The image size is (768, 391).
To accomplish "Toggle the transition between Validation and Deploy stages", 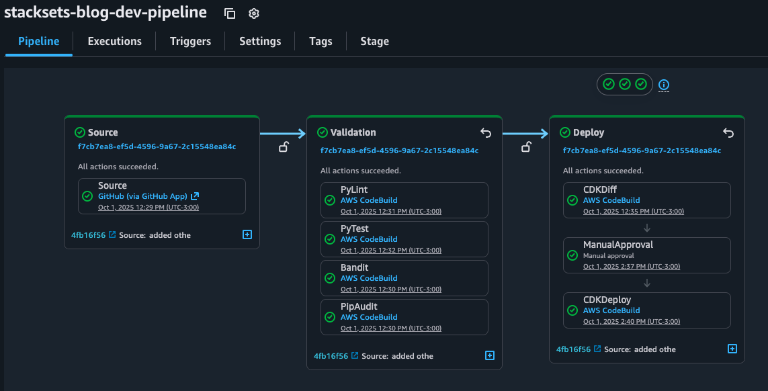I will [527, 146].
